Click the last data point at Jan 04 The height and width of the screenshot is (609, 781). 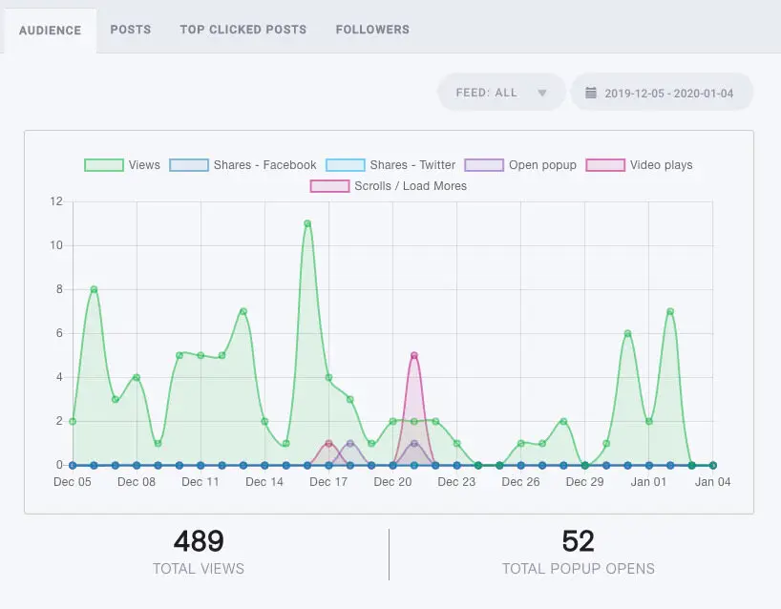(713, 465)
